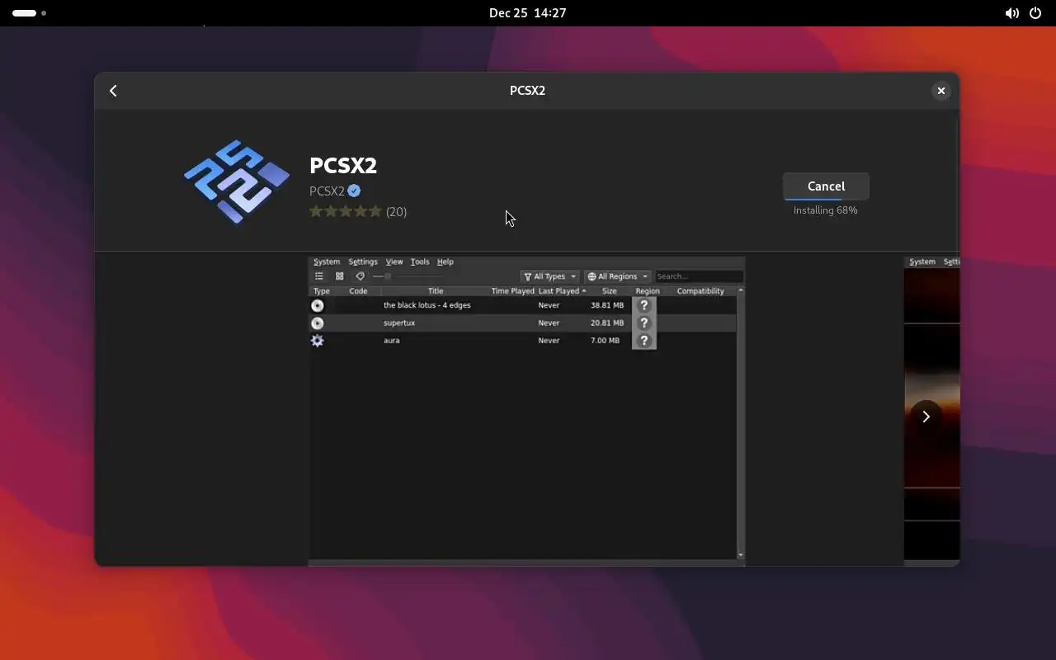This screenshot has width=1056, height=660.
Task: Click the 'Size' column header
Action: pos(610,291)
